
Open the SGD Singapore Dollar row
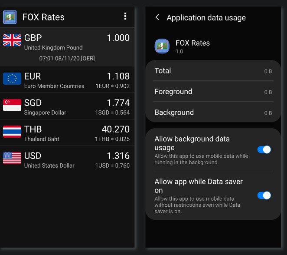(67, 107)
